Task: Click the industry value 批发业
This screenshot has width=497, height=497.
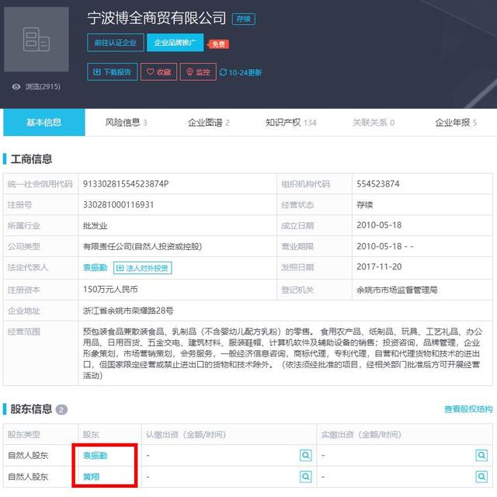Action: click(95, 226)
